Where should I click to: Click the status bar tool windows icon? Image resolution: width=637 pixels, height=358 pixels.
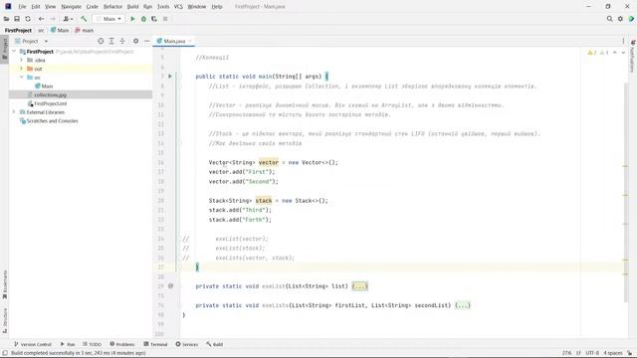5,353
